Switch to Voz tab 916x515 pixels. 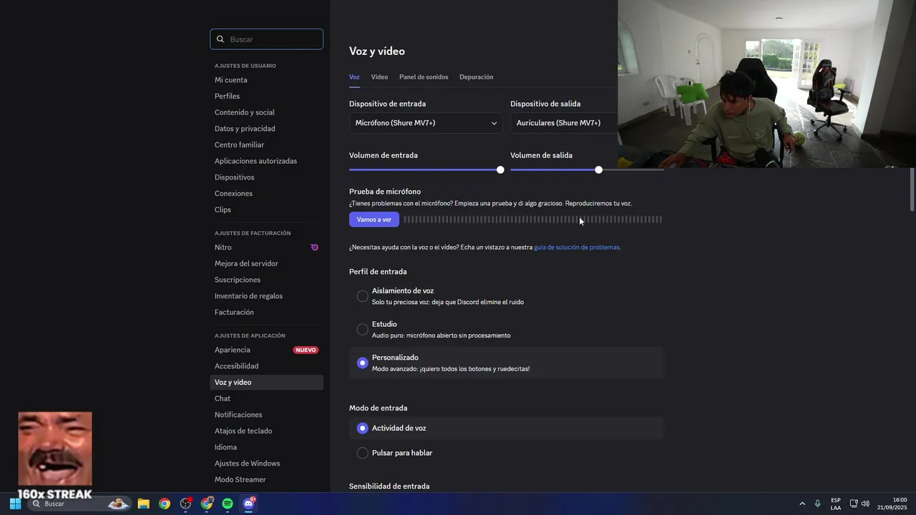pyautogui.click(x=354, y=77)
